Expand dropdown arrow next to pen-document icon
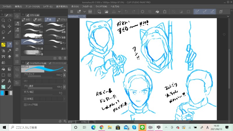The height and width of the screenshot is (131, 233). point(84,12)
